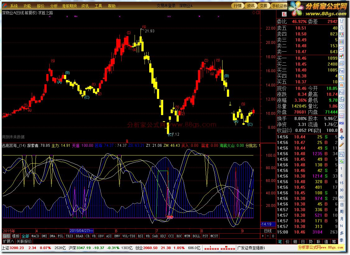
Task: Open the 分析 menu
Action: pos(54,6)
